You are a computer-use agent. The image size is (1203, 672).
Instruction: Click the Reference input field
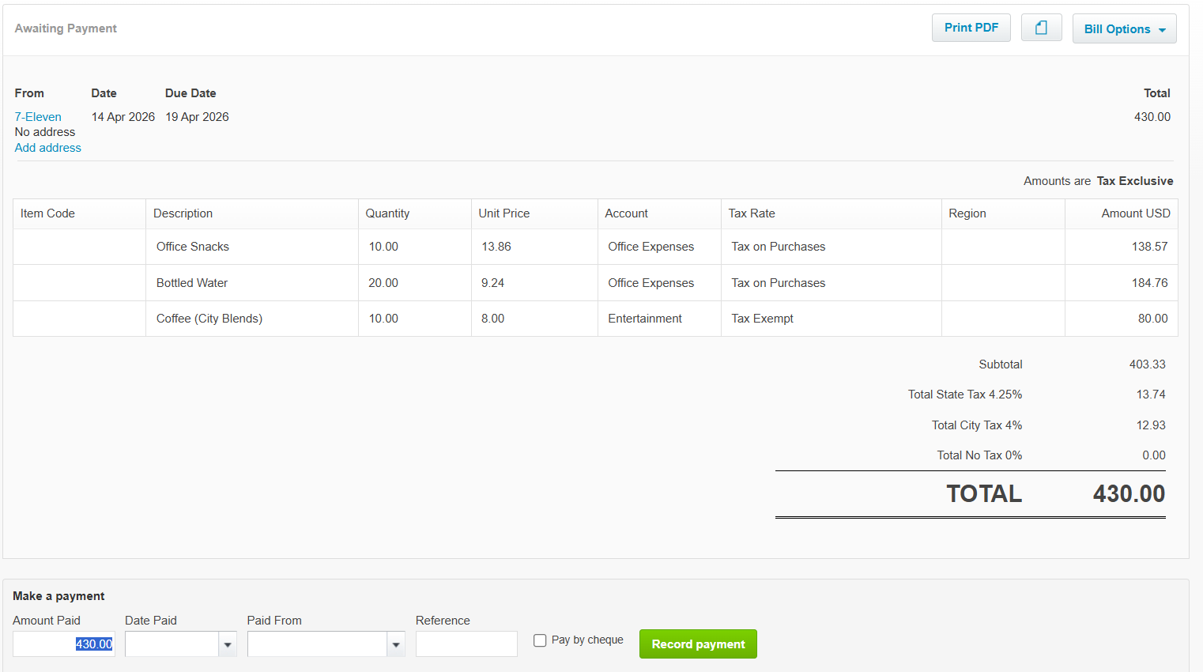pos(466,644)
